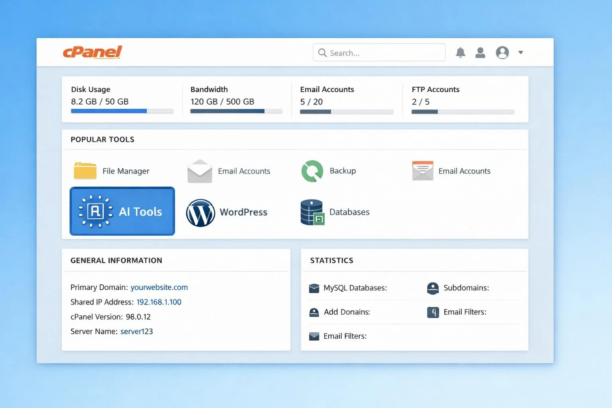Click the Subdomains label
Viewport: 612px width, 408px height.
click(x=466, y=288)
